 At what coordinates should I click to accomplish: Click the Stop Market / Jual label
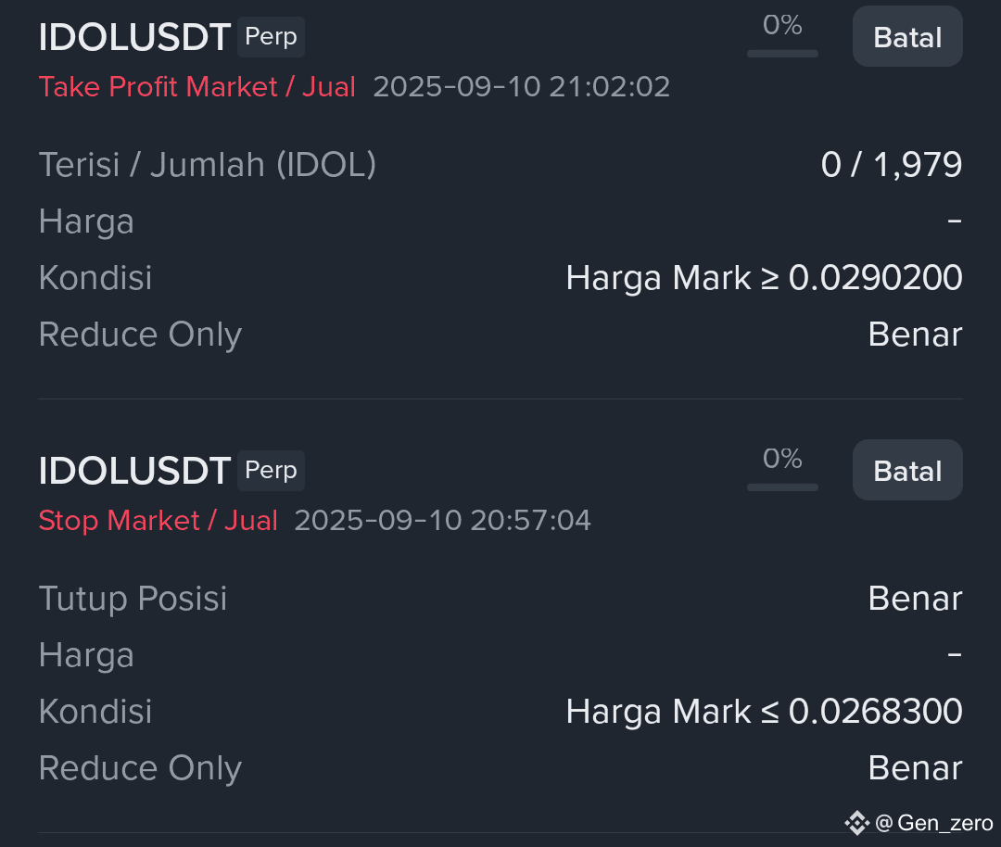pos(158,520)
